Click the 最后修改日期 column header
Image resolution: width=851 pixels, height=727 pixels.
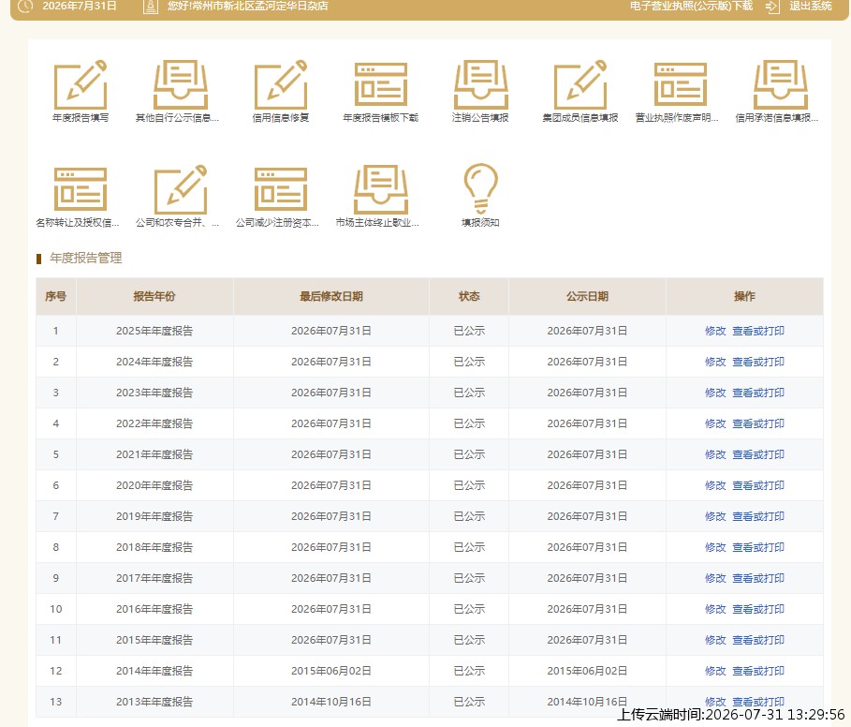click(x=331, y=296)
